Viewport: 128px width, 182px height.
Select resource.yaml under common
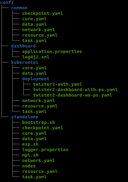tap(40, 35)
